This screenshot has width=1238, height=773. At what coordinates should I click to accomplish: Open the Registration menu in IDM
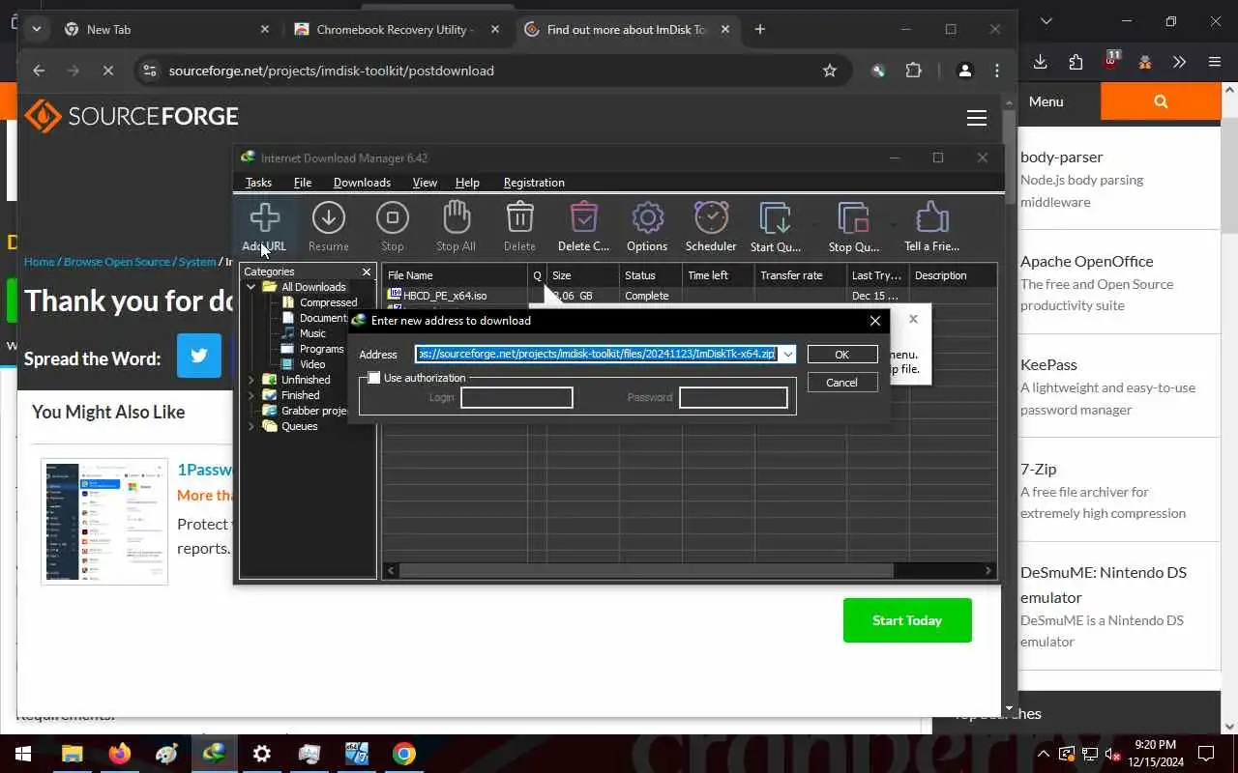click(x=534, y=183)
